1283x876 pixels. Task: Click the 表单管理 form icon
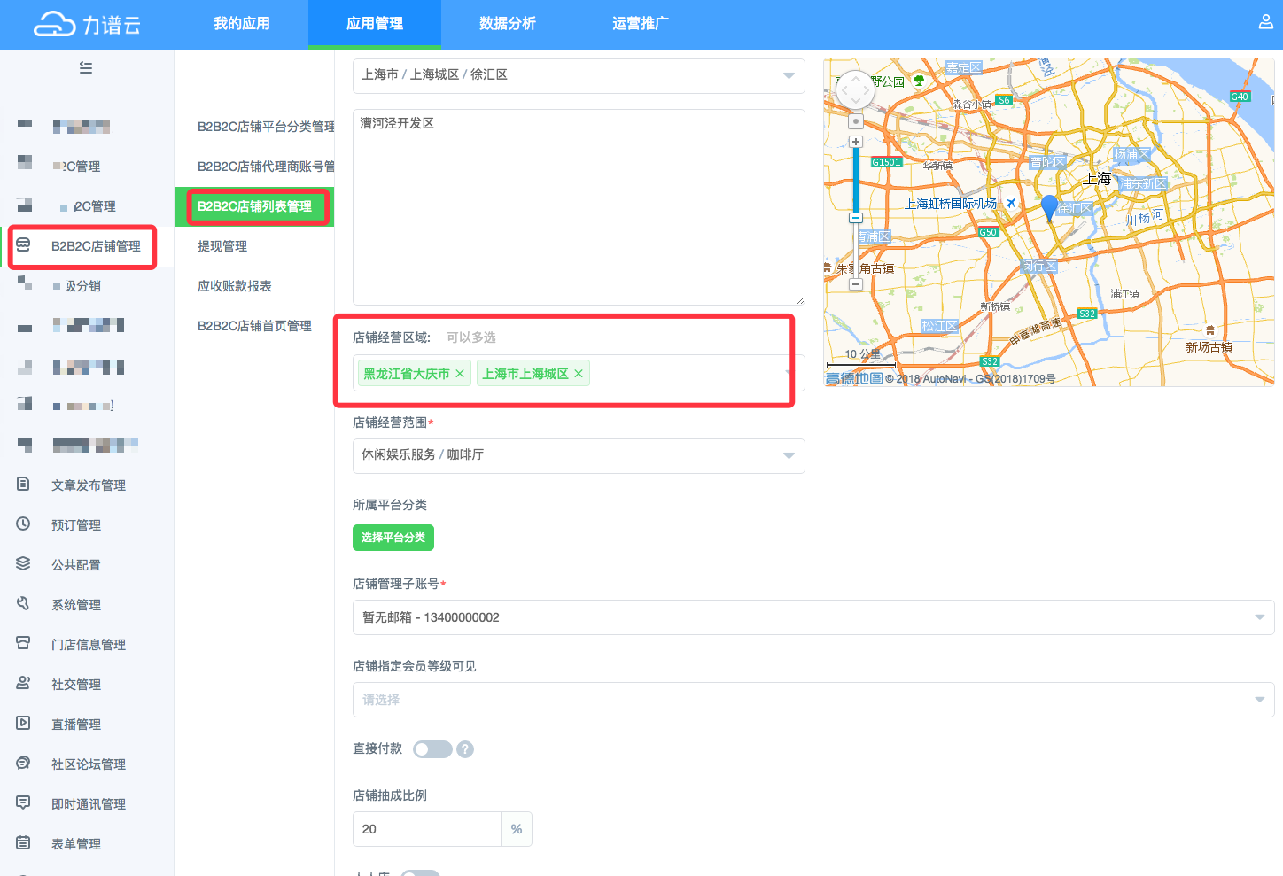(24, 842)
